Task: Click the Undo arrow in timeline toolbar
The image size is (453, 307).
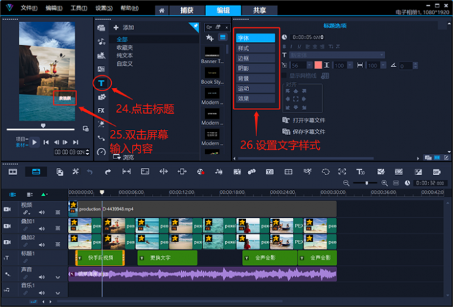Action: coord(90,172)
